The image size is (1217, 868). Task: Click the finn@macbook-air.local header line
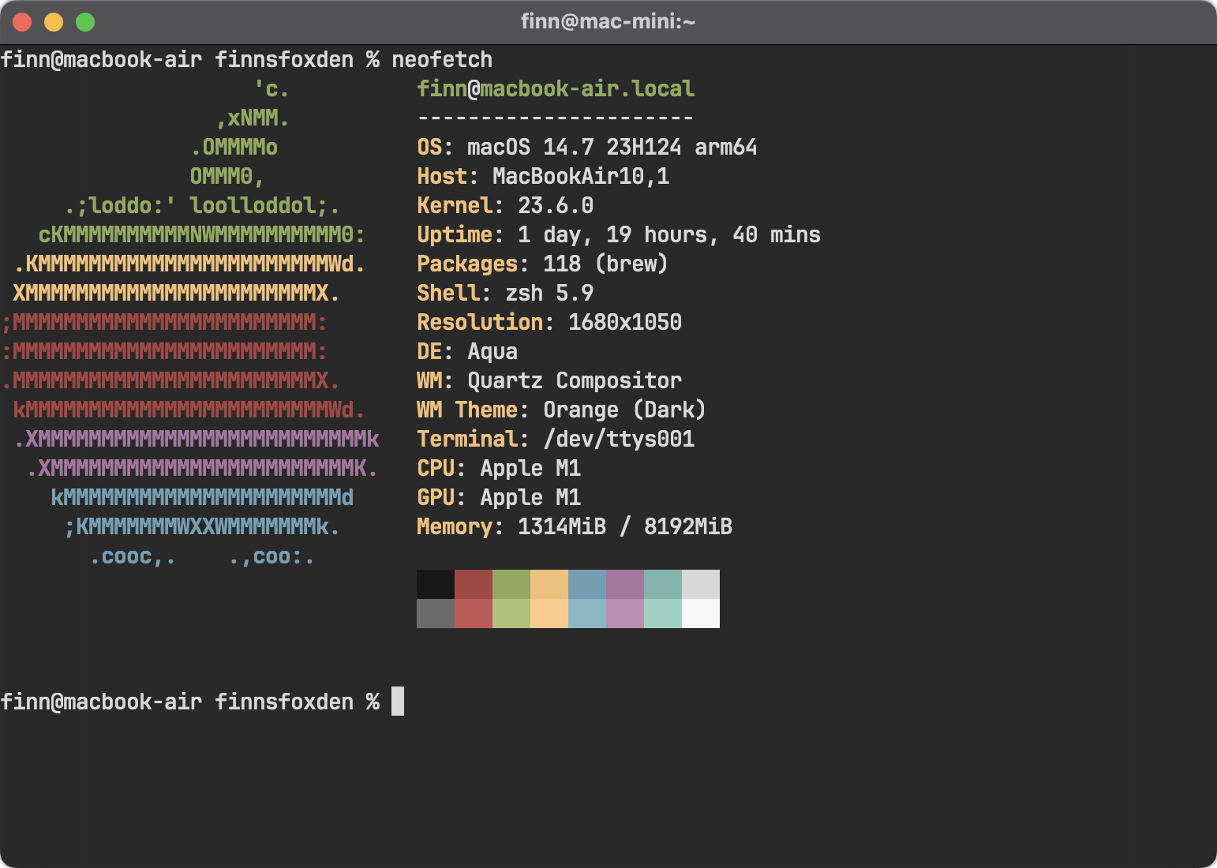coord(556,88)
